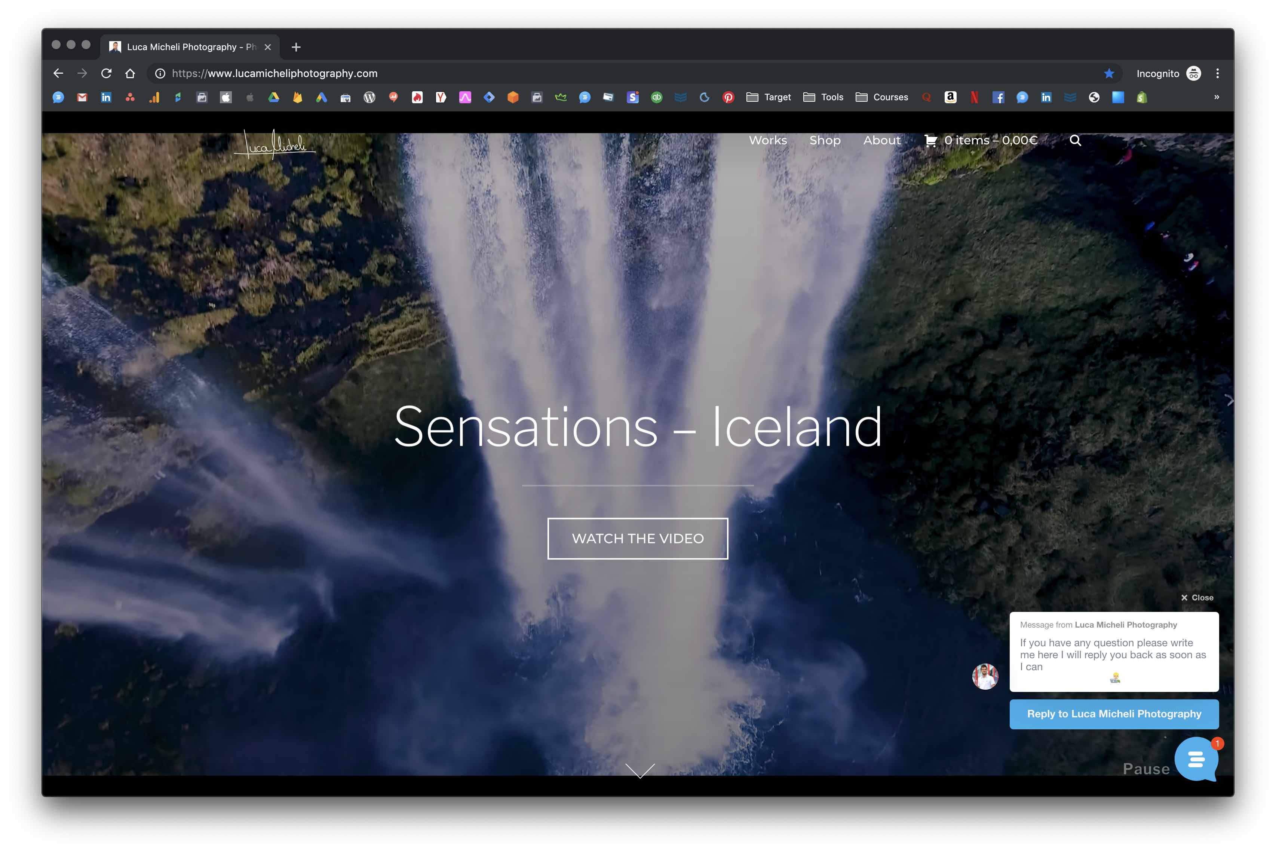Click the Watch The Video button

[x=638, y=539]
